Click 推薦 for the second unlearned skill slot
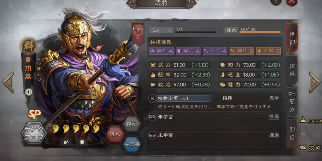Viewport: 322px width, 161px height. point(274,135)
